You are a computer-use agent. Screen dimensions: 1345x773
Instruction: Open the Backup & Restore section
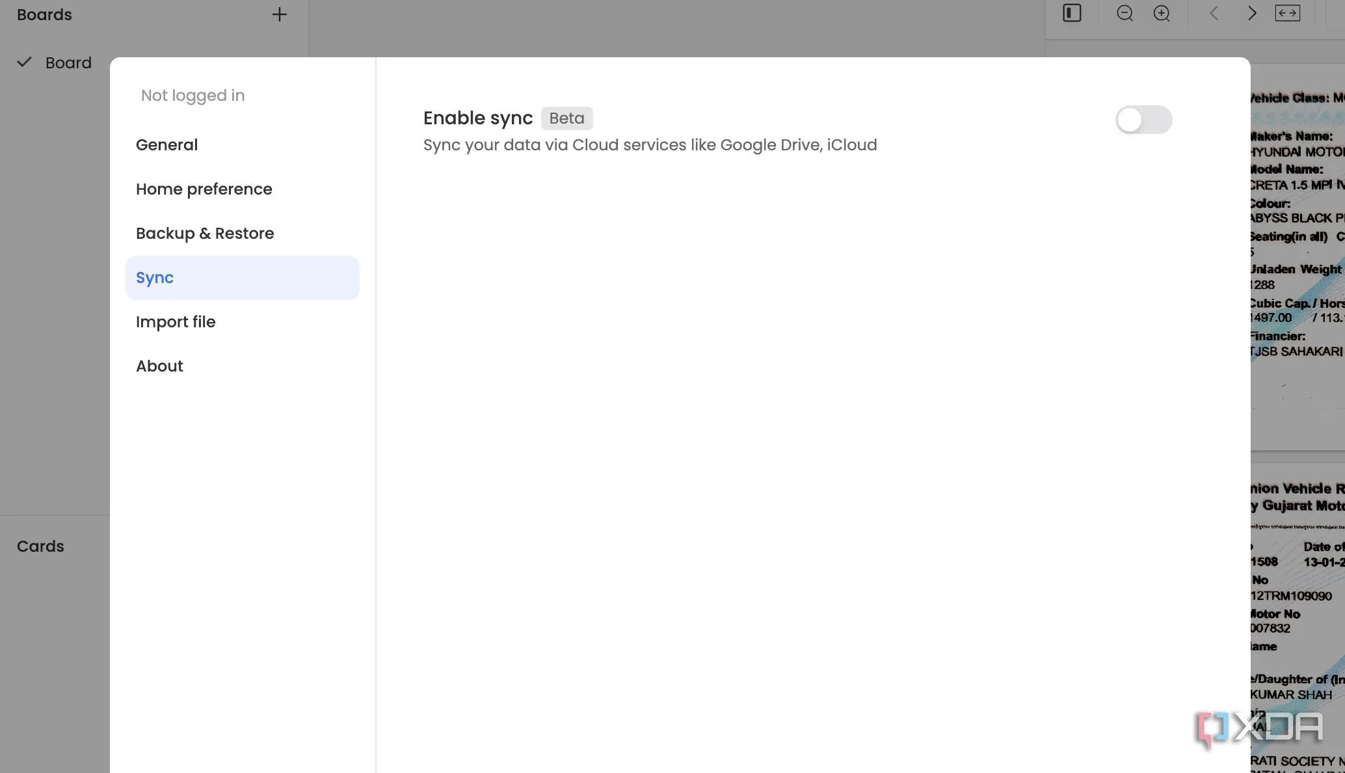click(x=242, y=234)
